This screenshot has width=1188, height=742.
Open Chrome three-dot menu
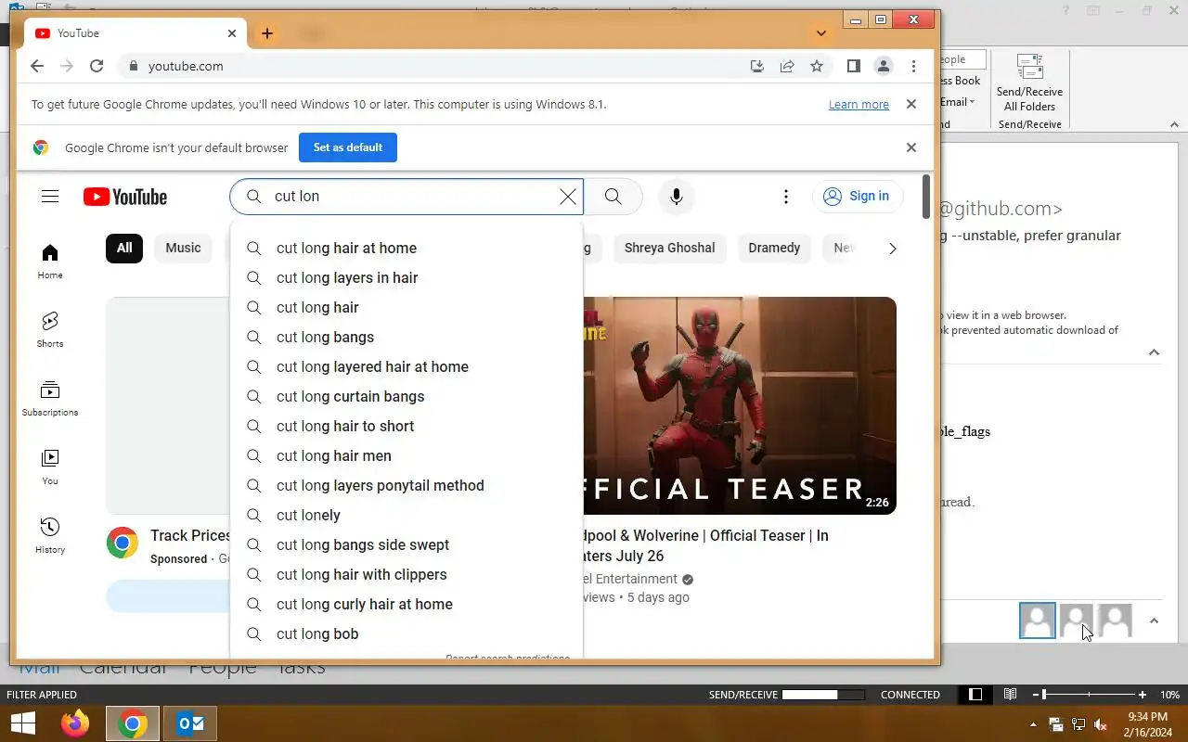(913, 66)
